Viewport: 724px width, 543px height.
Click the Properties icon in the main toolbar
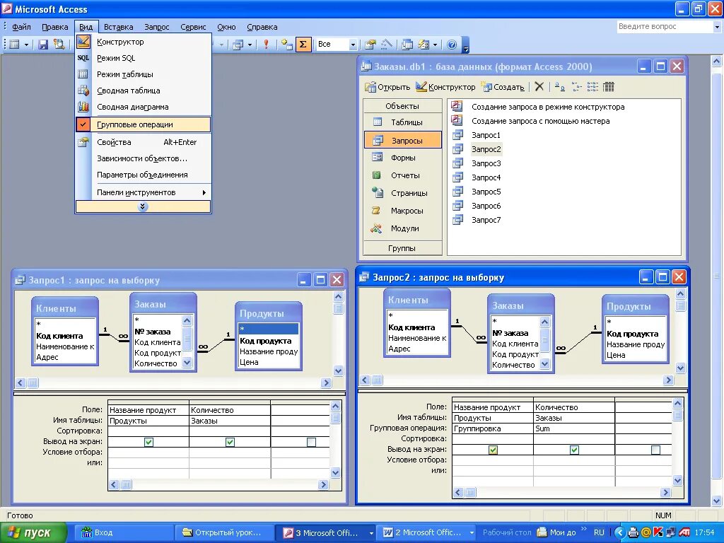tap(370, 45)
